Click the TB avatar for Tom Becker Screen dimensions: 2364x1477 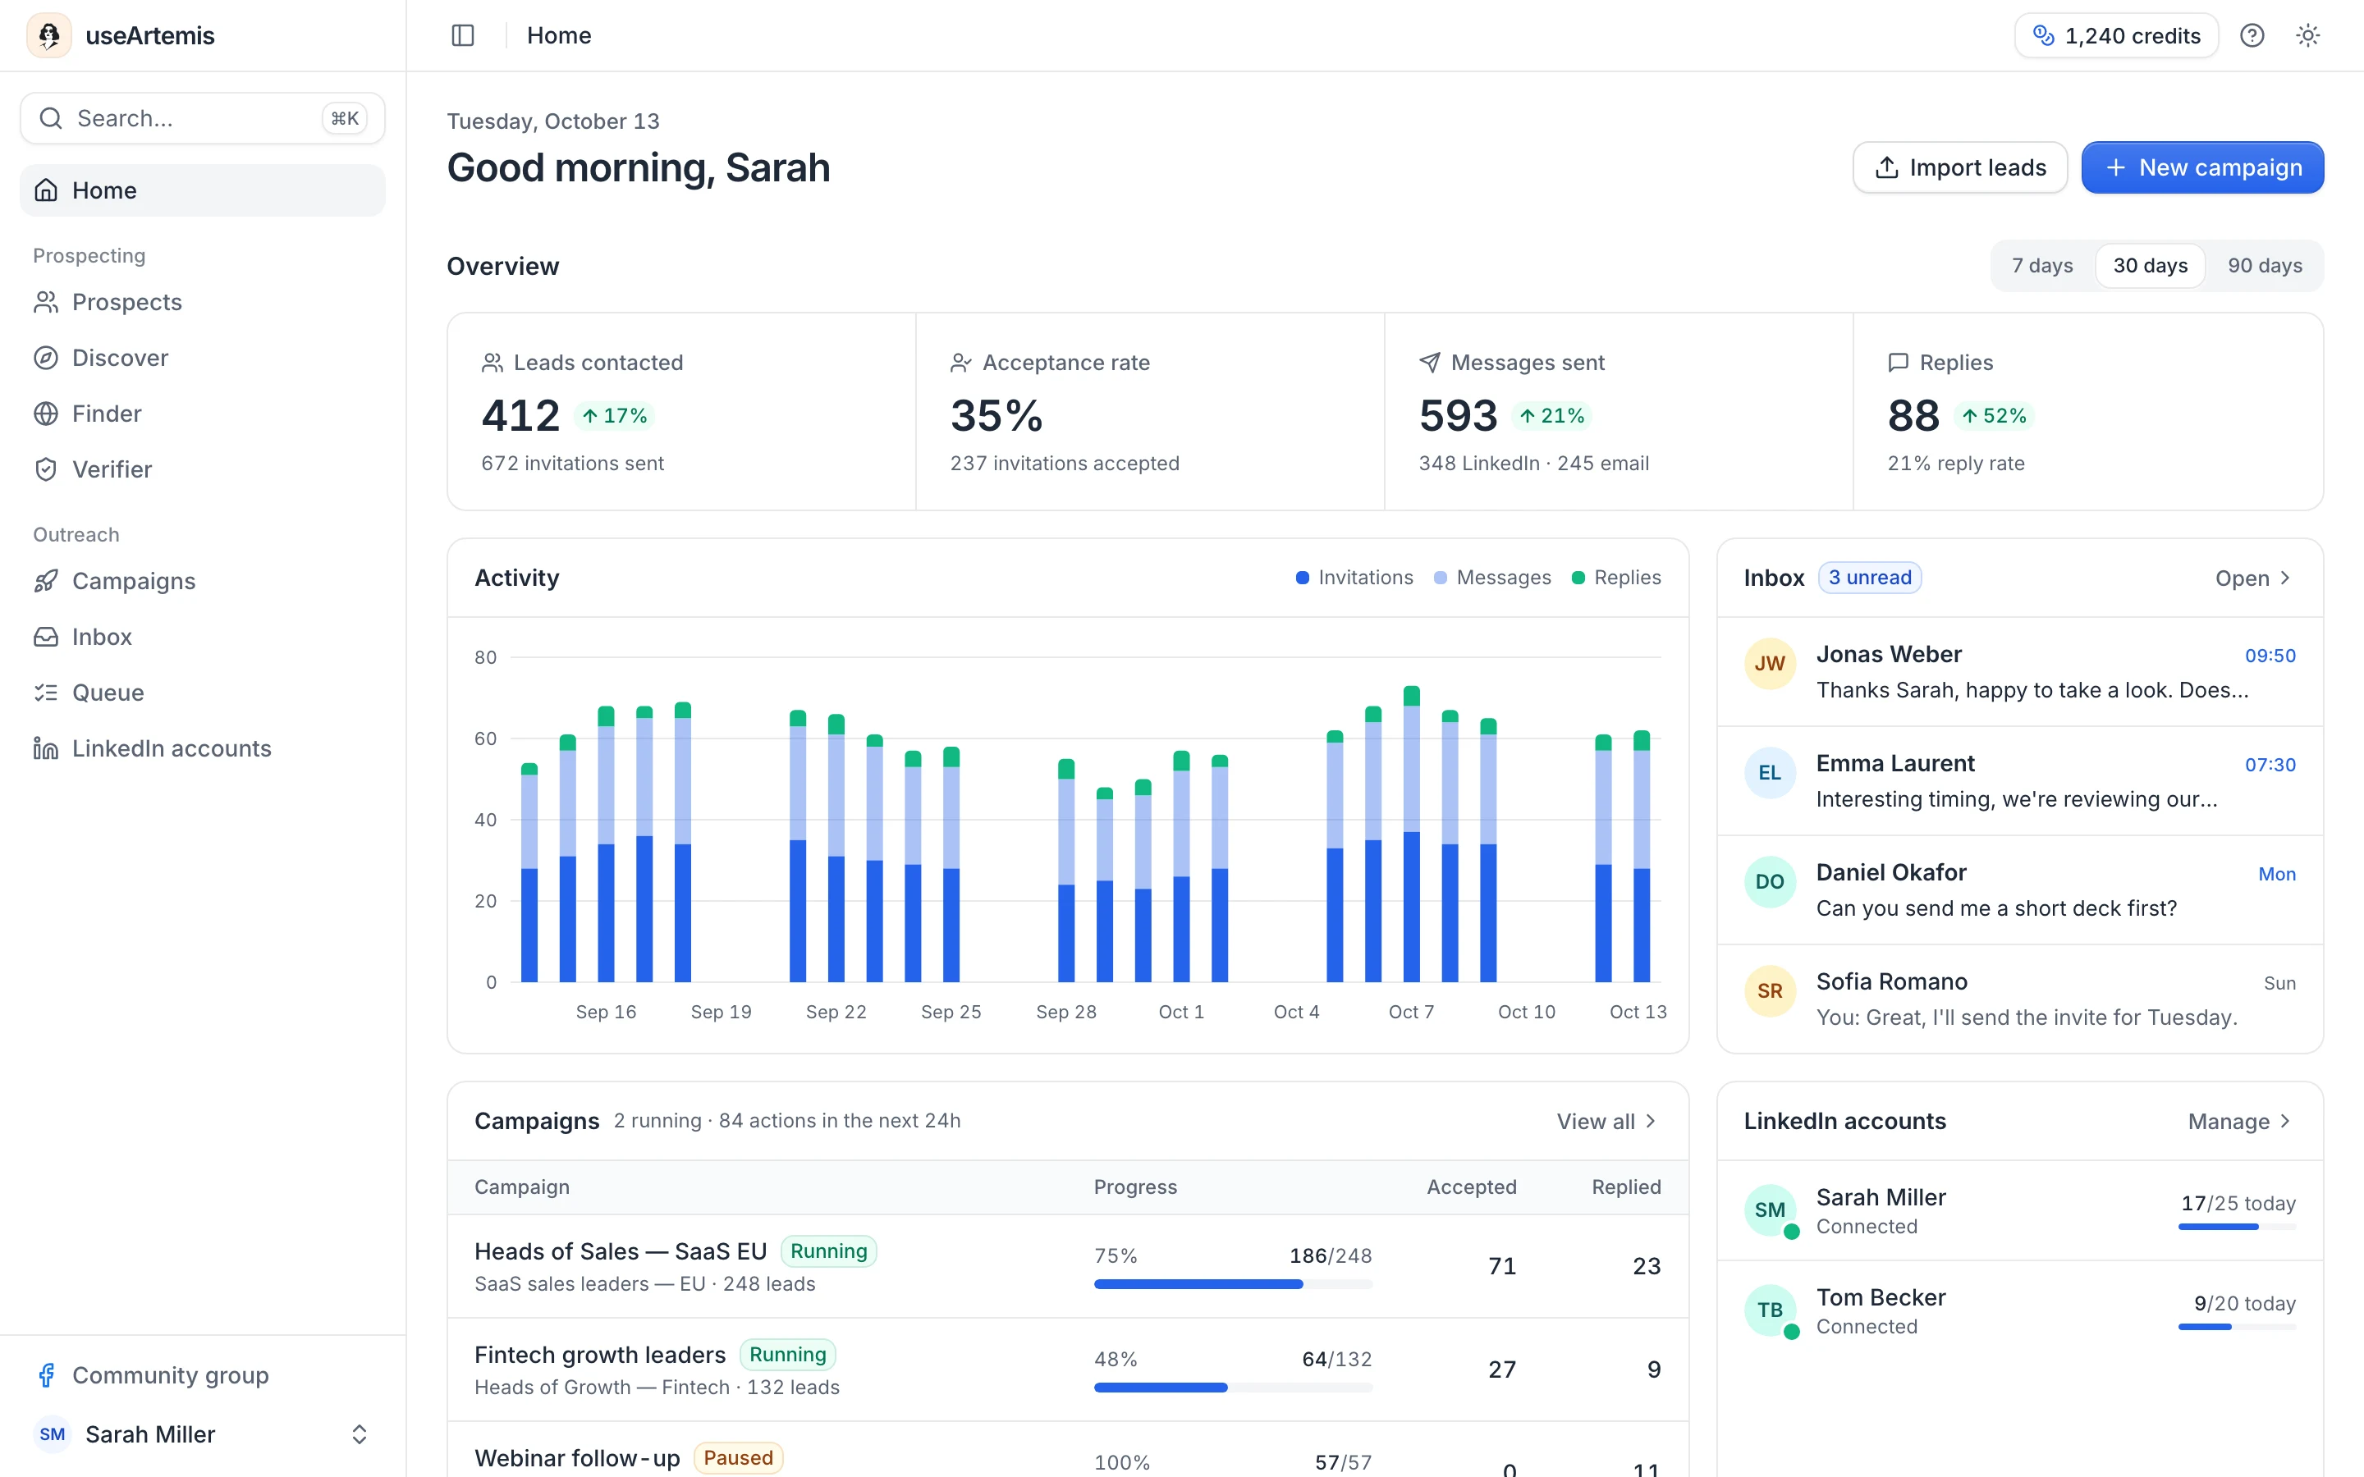click(x=1769, y=1310)
